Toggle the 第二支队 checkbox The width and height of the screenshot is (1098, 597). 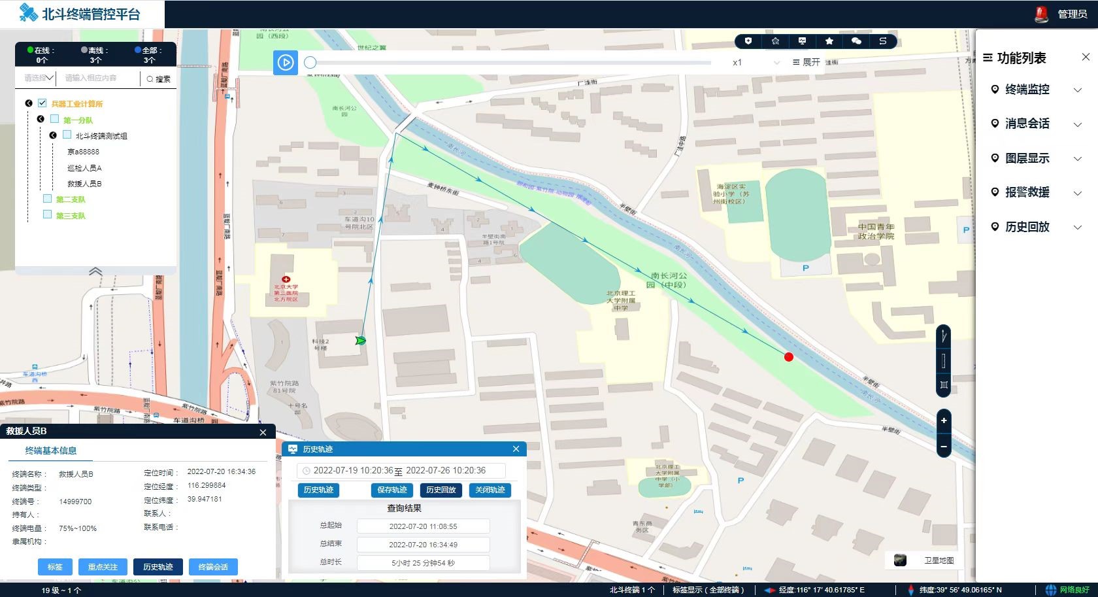(x=47, y=199)
